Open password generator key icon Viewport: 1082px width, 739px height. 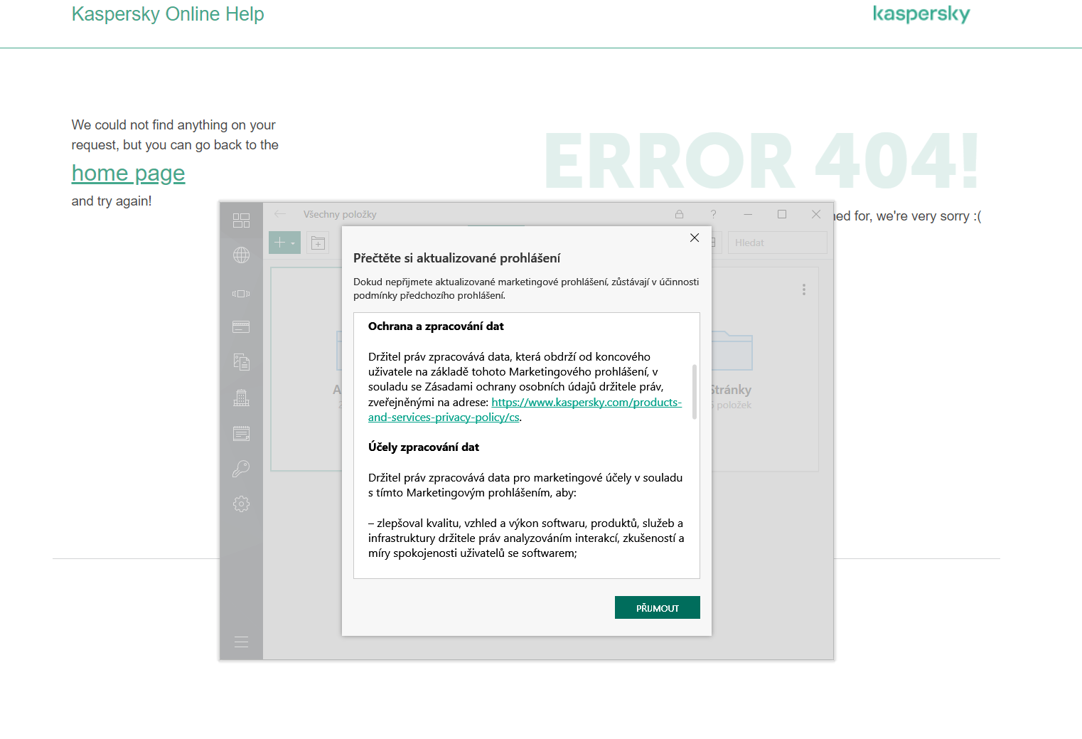242,468
